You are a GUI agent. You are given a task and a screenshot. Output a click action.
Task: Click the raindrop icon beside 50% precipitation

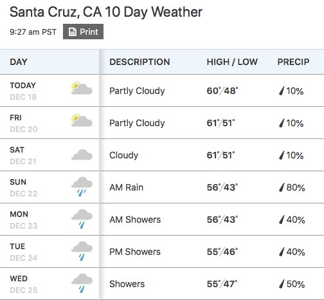[282, 284]
